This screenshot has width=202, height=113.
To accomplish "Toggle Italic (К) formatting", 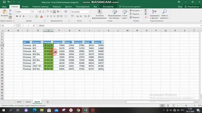I will coord(20,16).
